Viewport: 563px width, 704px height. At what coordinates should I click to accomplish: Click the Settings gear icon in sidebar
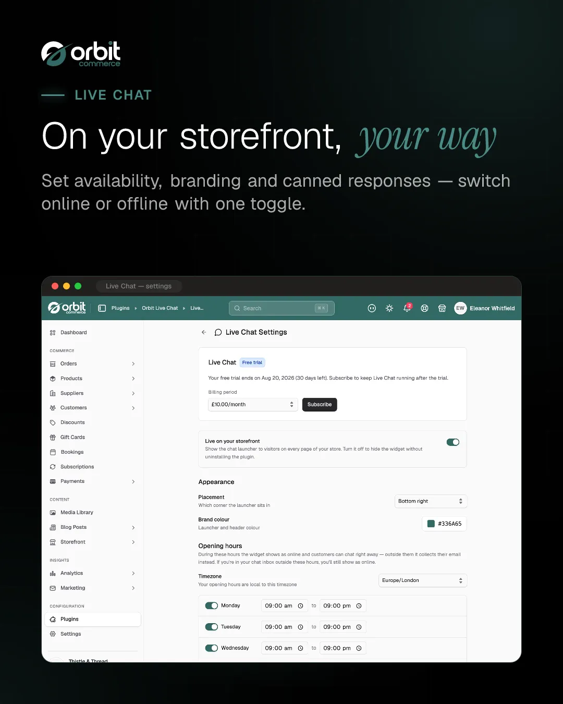(x=53, y=634)
